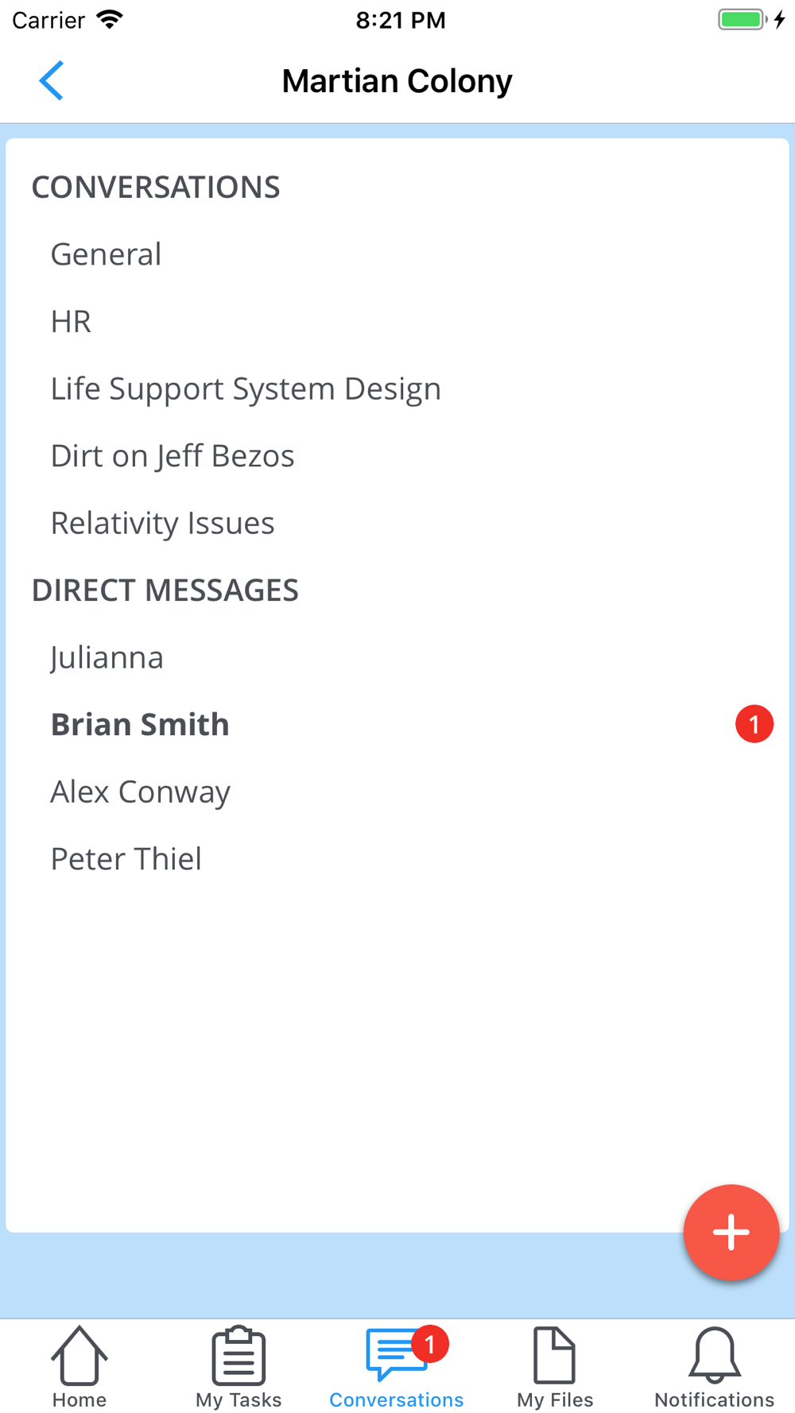Open Life Support System Design conversation

point(246,389)
